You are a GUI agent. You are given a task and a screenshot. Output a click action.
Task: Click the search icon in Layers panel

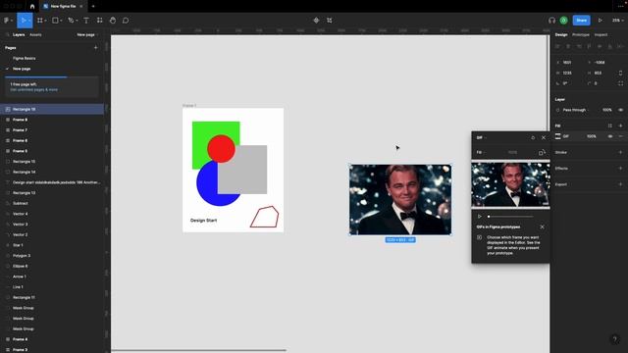7,35
